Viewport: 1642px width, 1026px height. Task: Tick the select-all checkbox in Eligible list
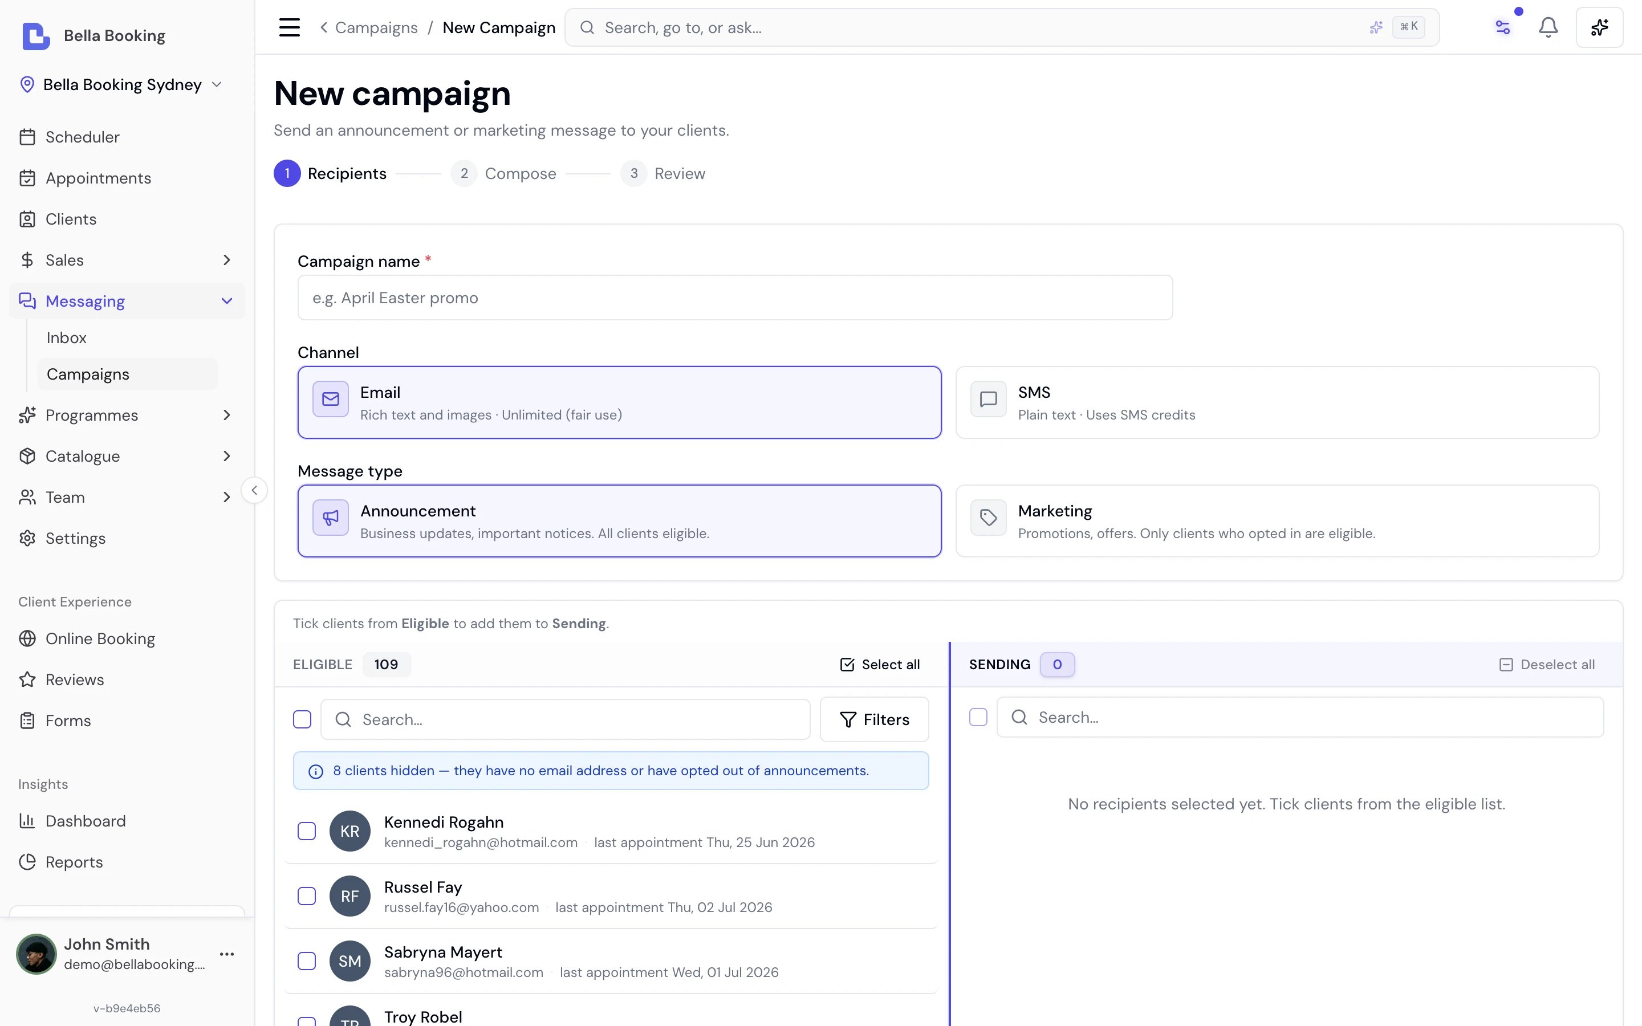[302, 719]
